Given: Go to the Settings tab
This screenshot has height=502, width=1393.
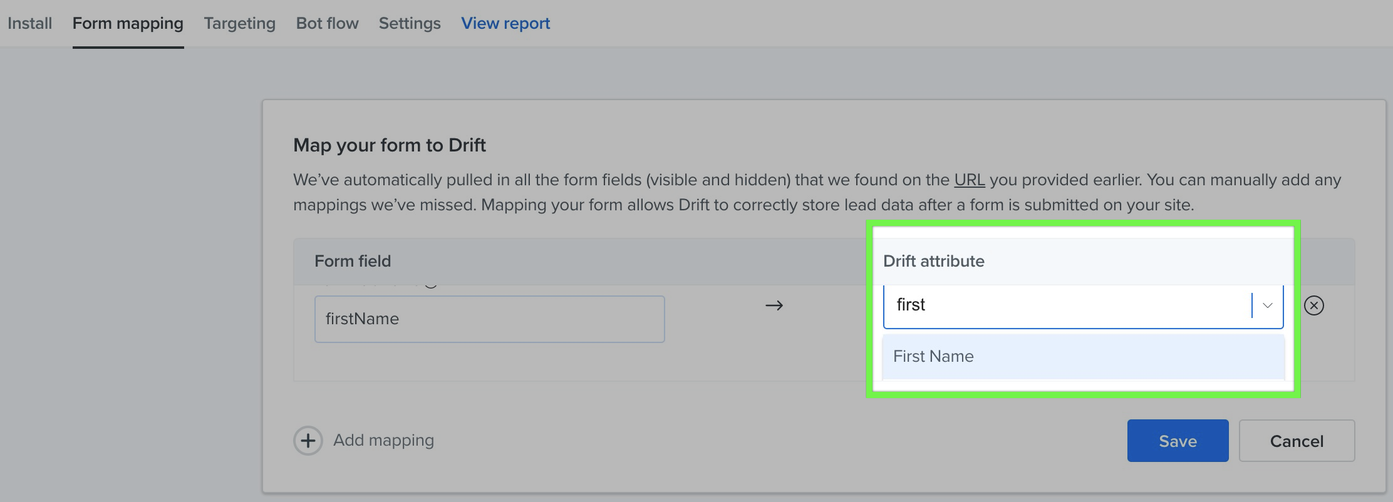Looking at the screenshot, I should [410, 23].
